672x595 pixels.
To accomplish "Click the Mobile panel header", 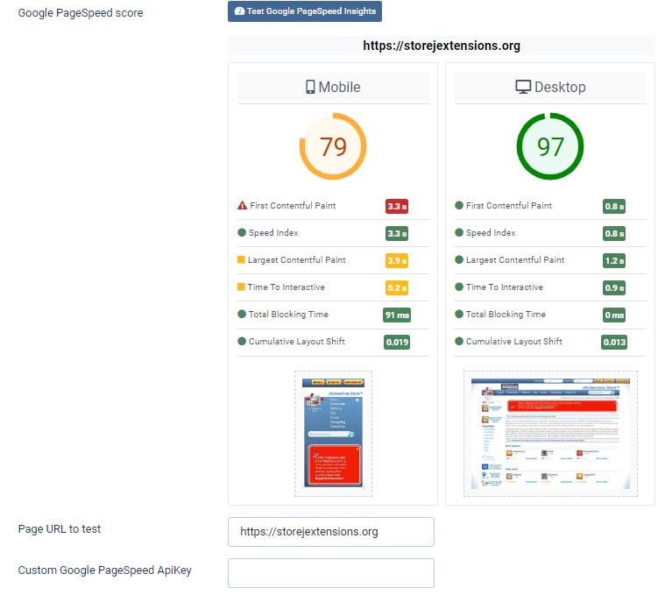I will 333,87.
